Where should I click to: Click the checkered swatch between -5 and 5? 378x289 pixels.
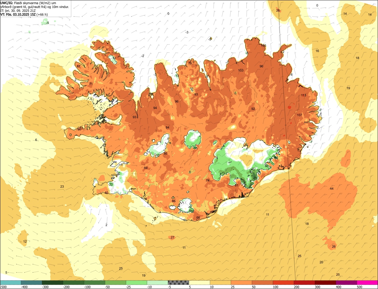pyautogui.click(x=178, y=282)
